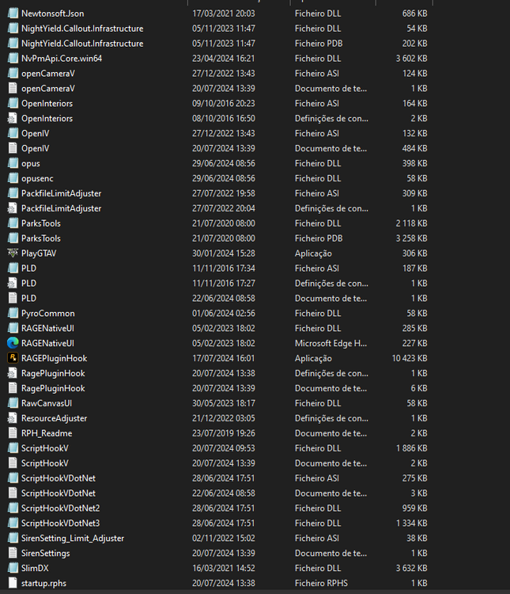Select the ResourceAdjuster settings file icon

(x=13, y=418)
